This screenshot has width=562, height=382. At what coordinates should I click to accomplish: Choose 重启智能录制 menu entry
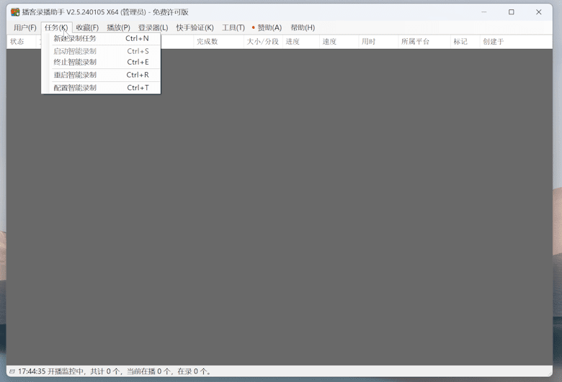click(x=101, y=75)
